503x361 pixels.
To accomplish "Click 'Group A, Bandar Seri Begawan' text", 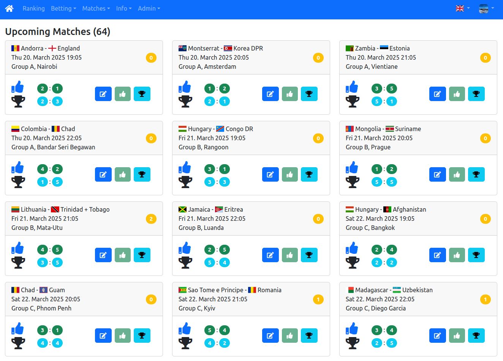I will [53, 147].
